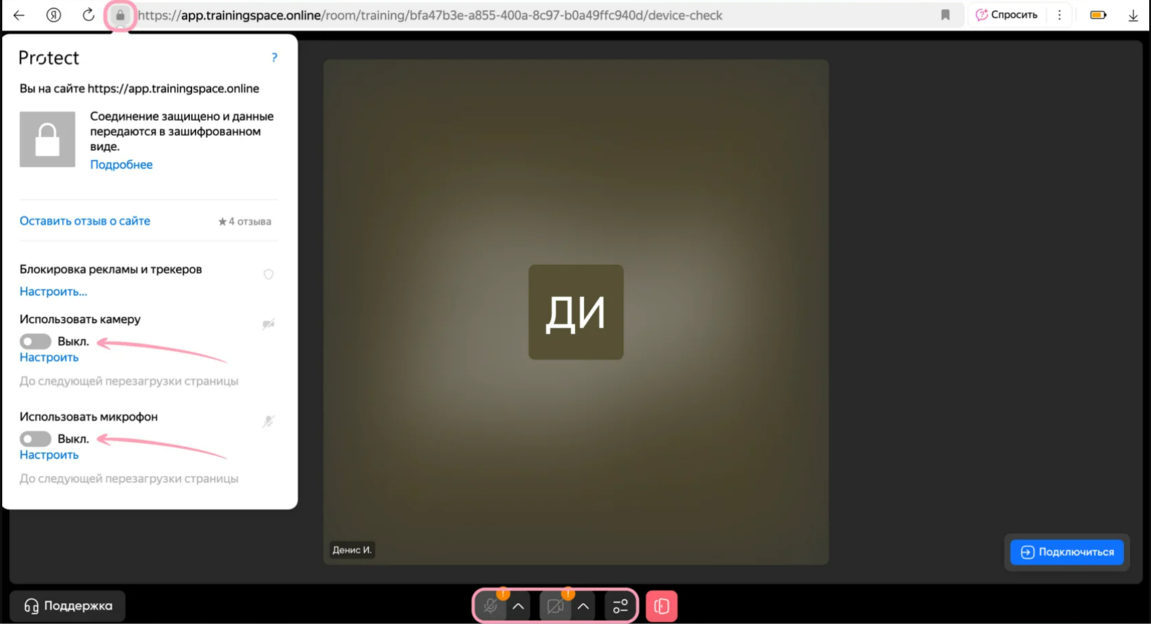Screen dimensions: 1151x624
Task: Enable the camera usage toggle
Action: pyautogui.click(x=35, y=341)
